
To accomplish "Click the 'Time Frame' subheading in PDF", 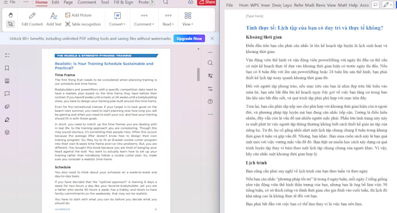I will pyautogui.click(x=65, y=75).
